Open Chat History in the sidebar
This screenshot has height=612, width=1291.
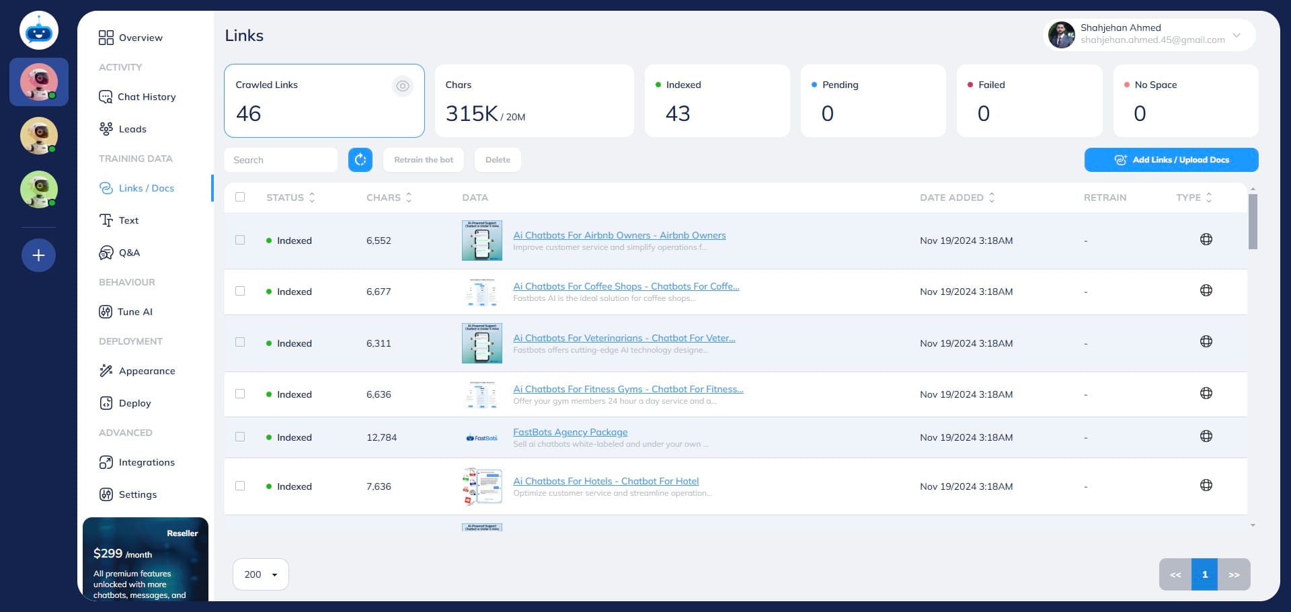pyautogui.click(x=146, y=97)
